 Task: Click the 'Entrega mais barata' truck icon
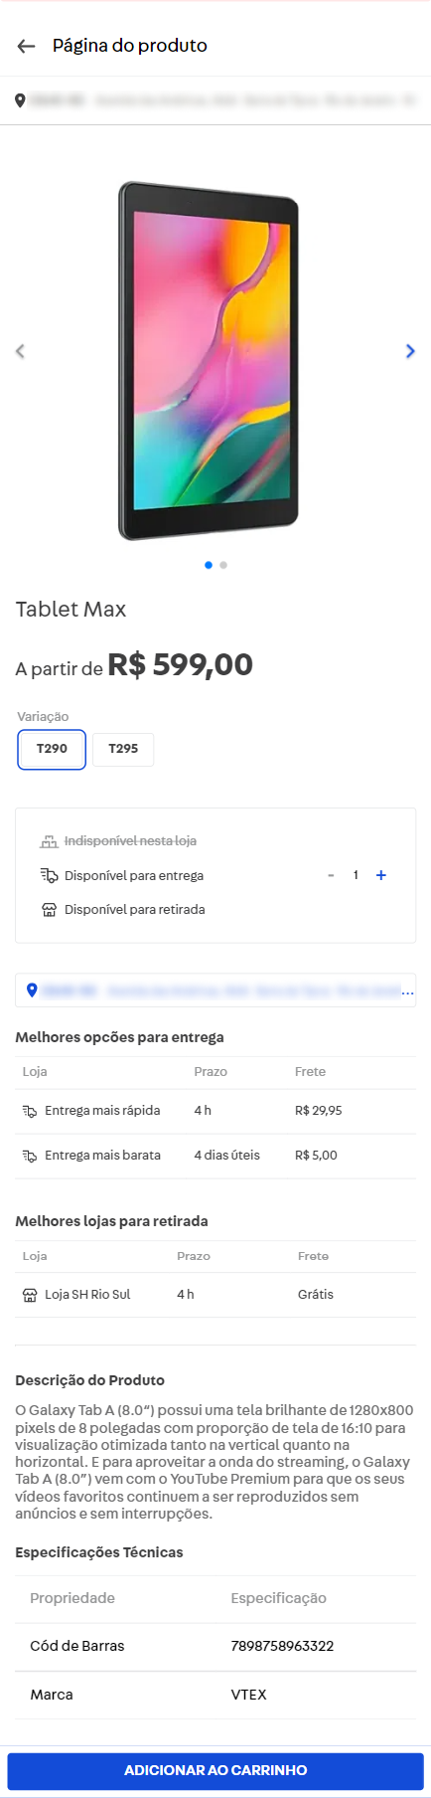click(30, 1156)
